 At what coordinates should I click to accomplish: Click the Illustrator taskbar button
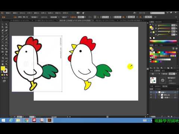50,120
